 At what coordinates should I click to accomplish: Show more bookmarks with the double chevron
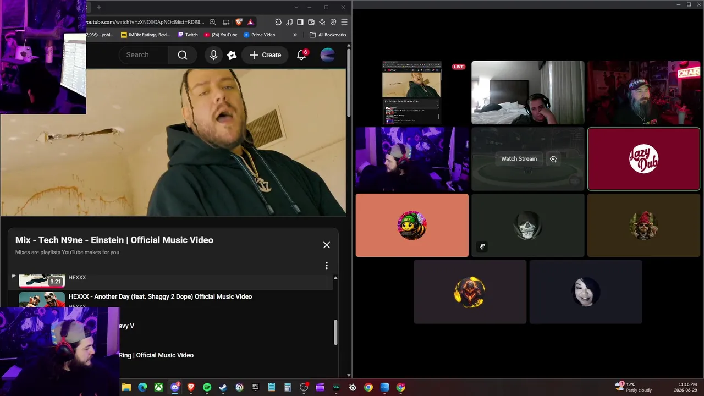tap(295, 35)
